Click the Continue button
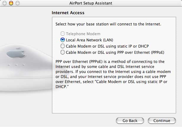 point(162,121)
